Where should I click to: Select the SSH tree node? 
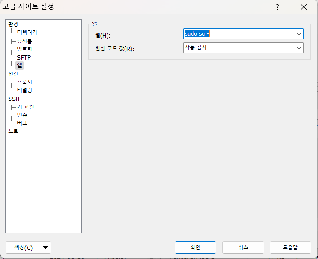[x=14, y=99]
